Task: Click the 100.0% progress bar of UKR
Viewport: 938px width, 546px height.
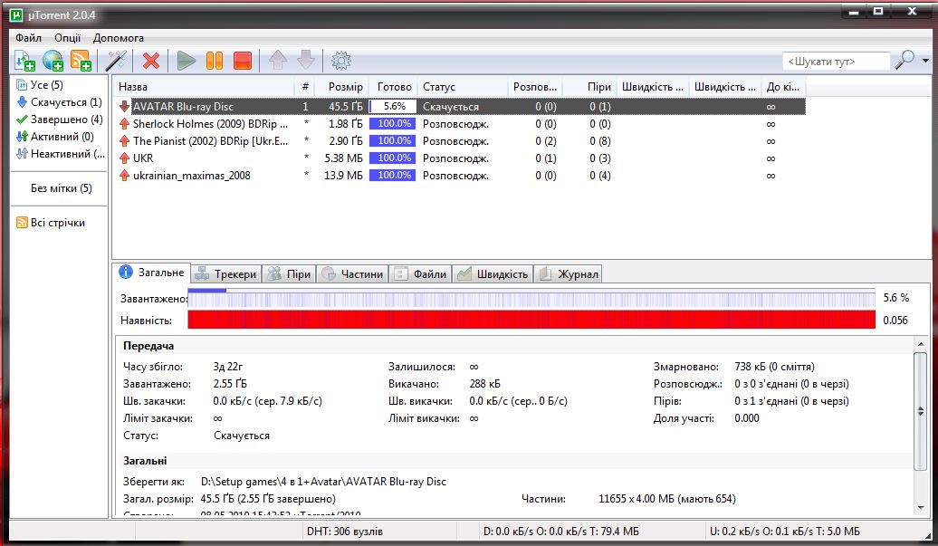Action: (x=392, y=158)
